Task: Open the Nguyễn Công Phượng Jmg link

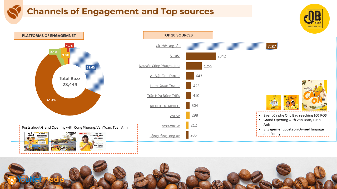Action: tap(160, 66)
